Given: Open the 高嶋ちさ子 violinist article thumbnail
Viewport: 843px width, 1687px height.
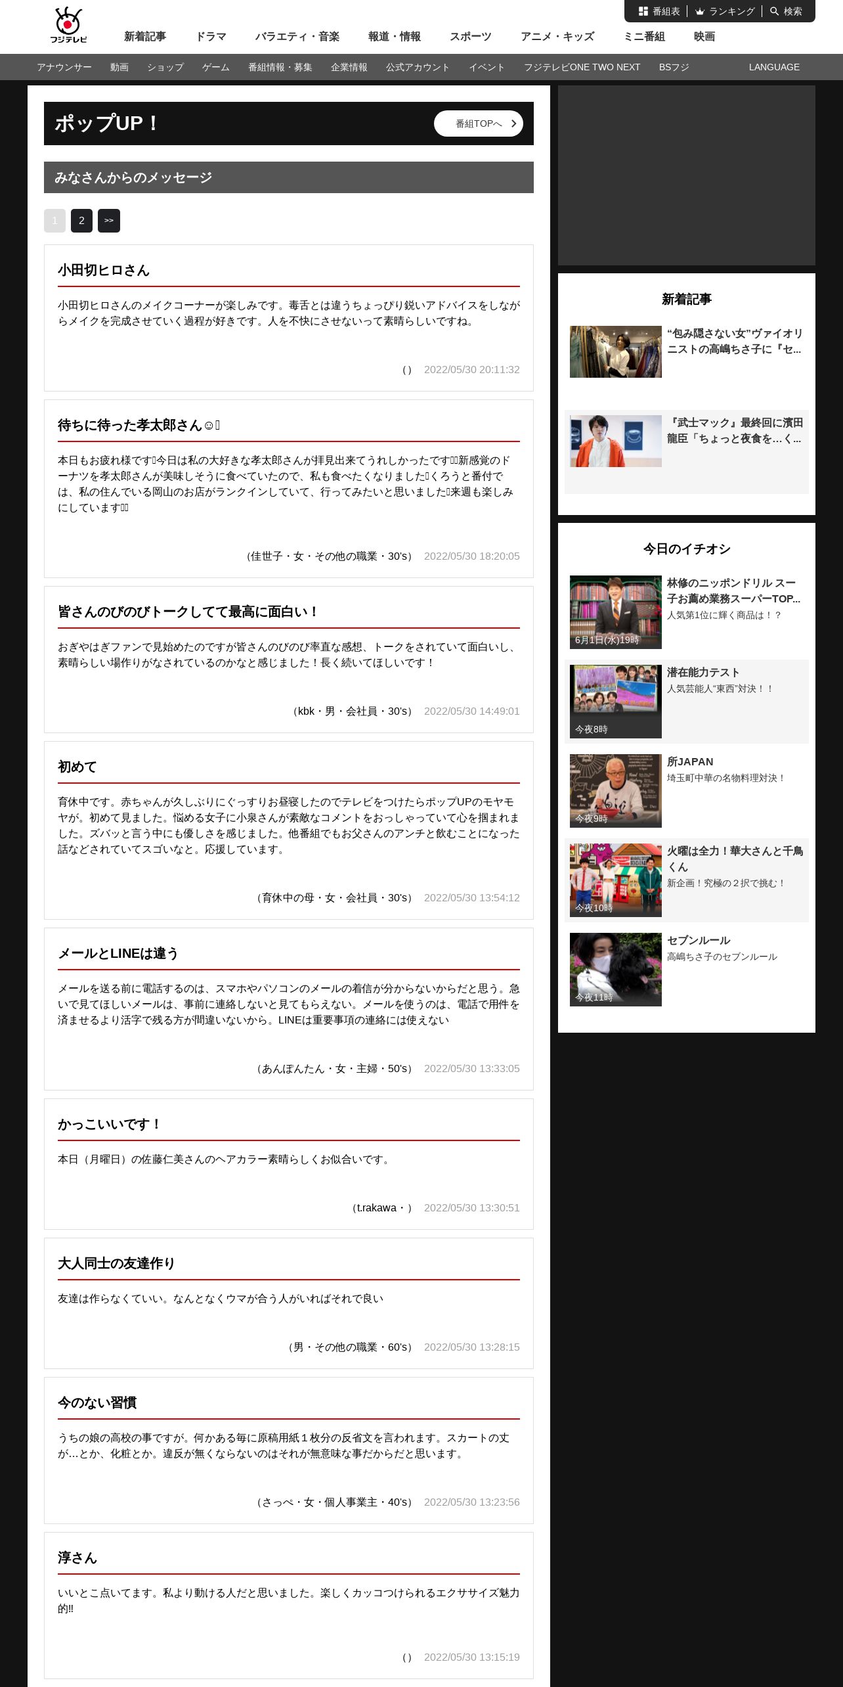Looking at the screenshot, I should point(616,351).
